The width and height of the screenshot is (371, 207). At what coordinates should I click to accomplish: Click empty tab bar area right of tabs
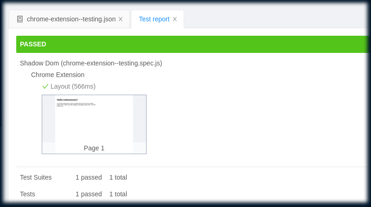pyautogui.click(x=275, y=19)
